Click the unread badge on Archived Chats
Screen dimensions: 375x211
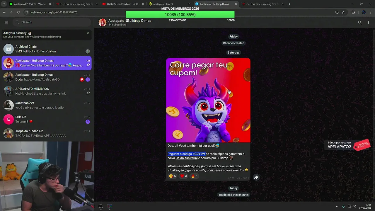(x=88, y=51)
